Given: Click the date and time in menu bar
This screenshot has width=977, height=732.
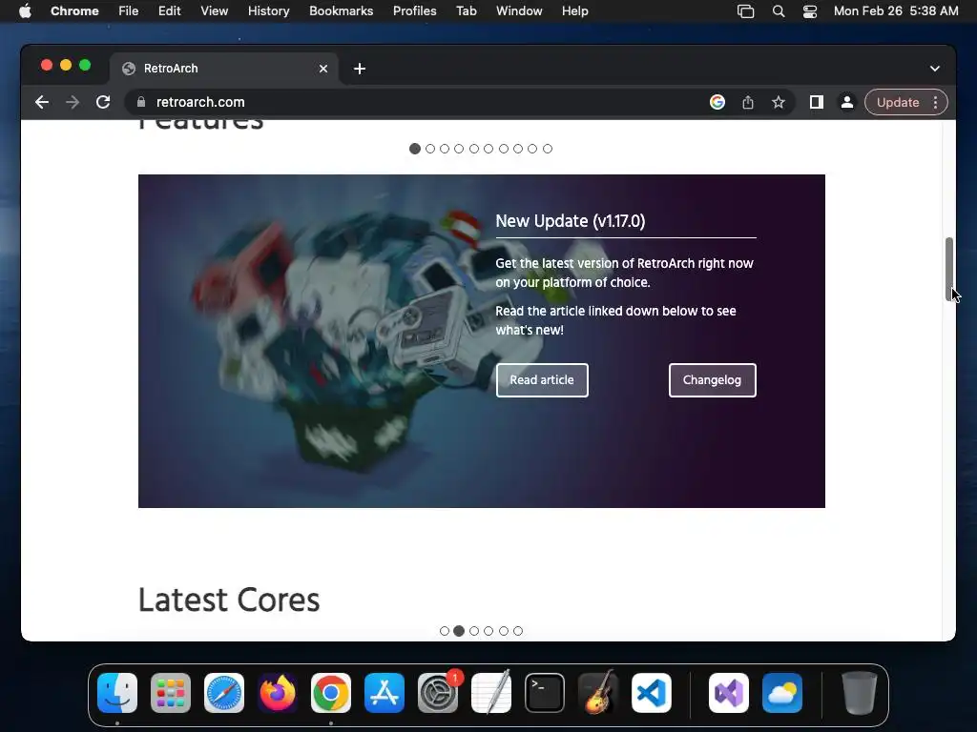Looking at the screenshot, I should click(896, 11).
